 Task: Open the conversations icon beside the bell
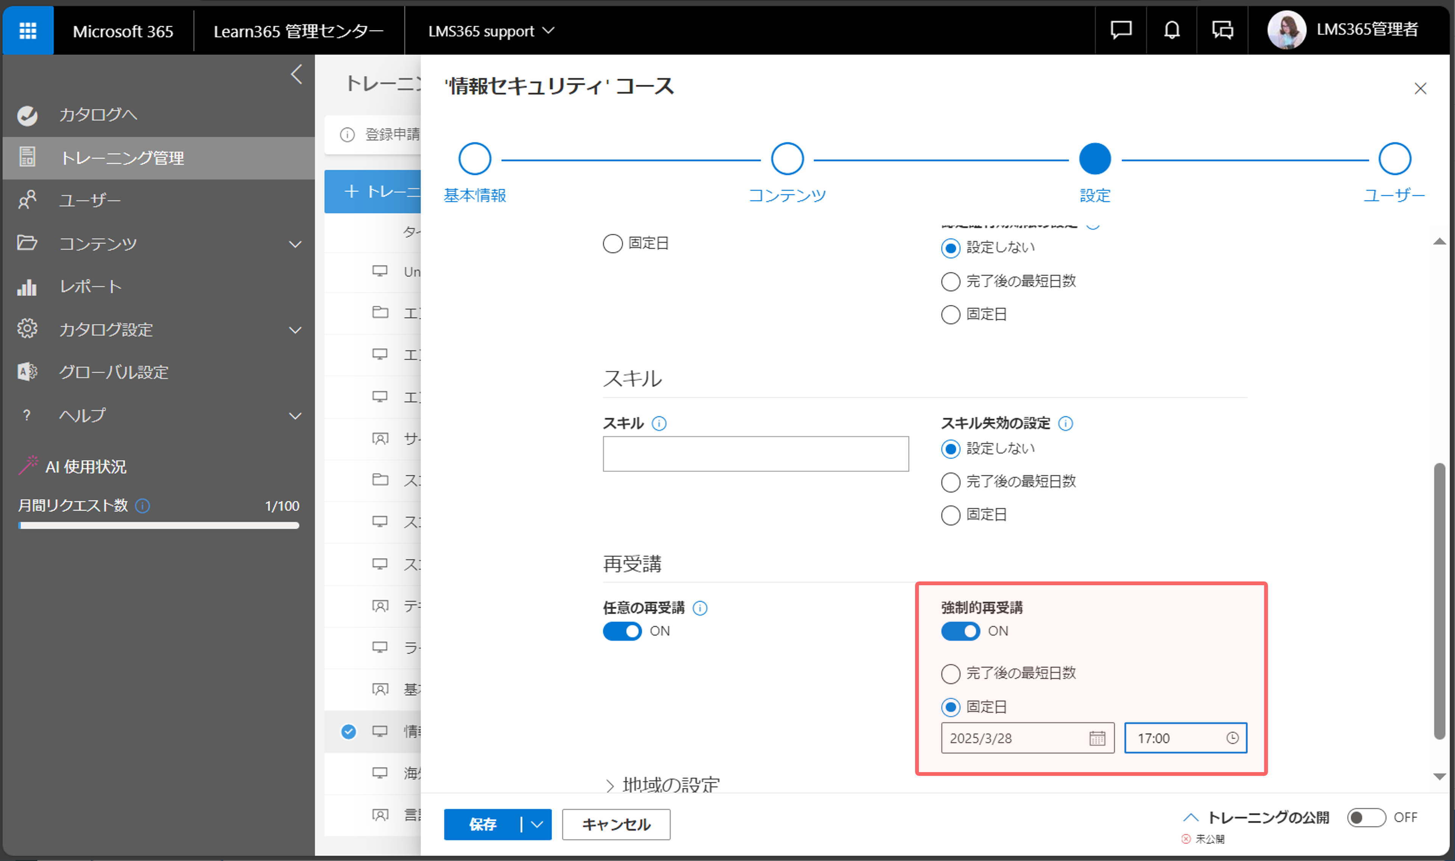(1222, 30)
